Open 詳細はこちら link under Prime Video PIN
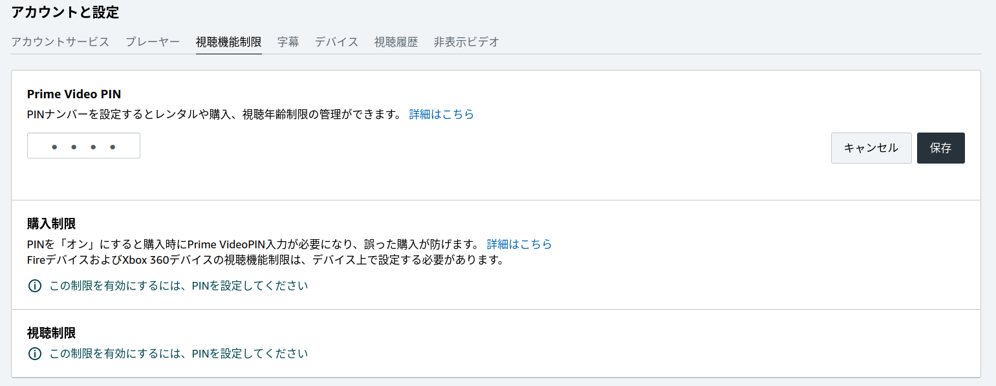 tap(442, 114)
